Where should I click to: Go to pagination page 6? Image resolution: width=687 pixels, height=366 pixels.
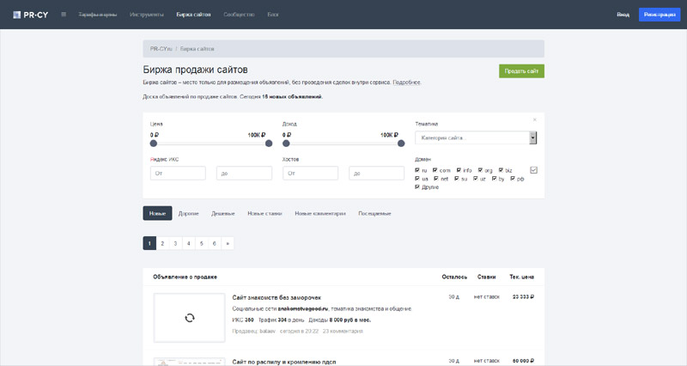pyautogui.click(x=214, y=243)
